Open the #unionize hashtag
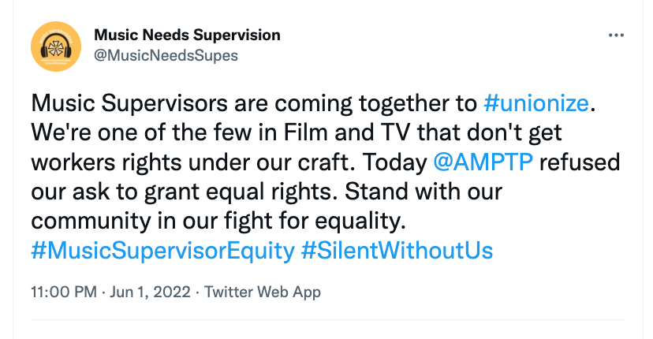Screen dimensions: 653x339 pyautogui.click(x=536, y=103)
